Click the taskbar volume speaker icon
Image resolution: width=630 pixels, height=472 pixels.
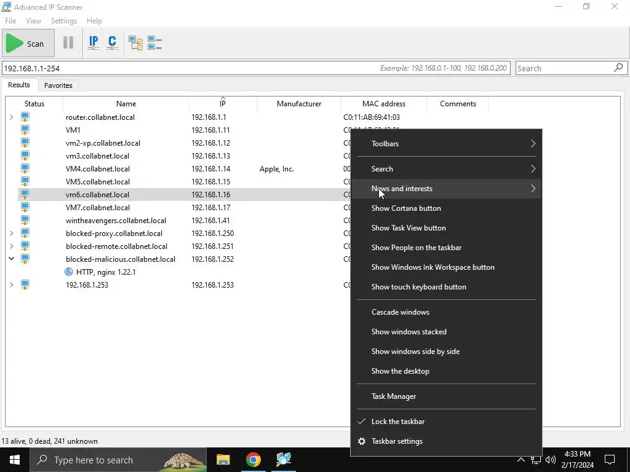tap(551, 460)
